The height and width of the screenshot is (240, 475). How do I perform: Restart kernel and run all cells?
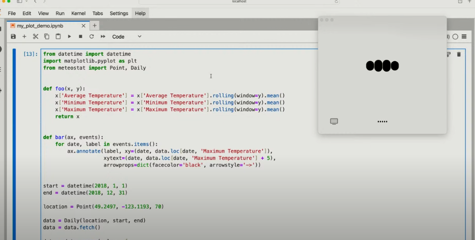point(103,37)
